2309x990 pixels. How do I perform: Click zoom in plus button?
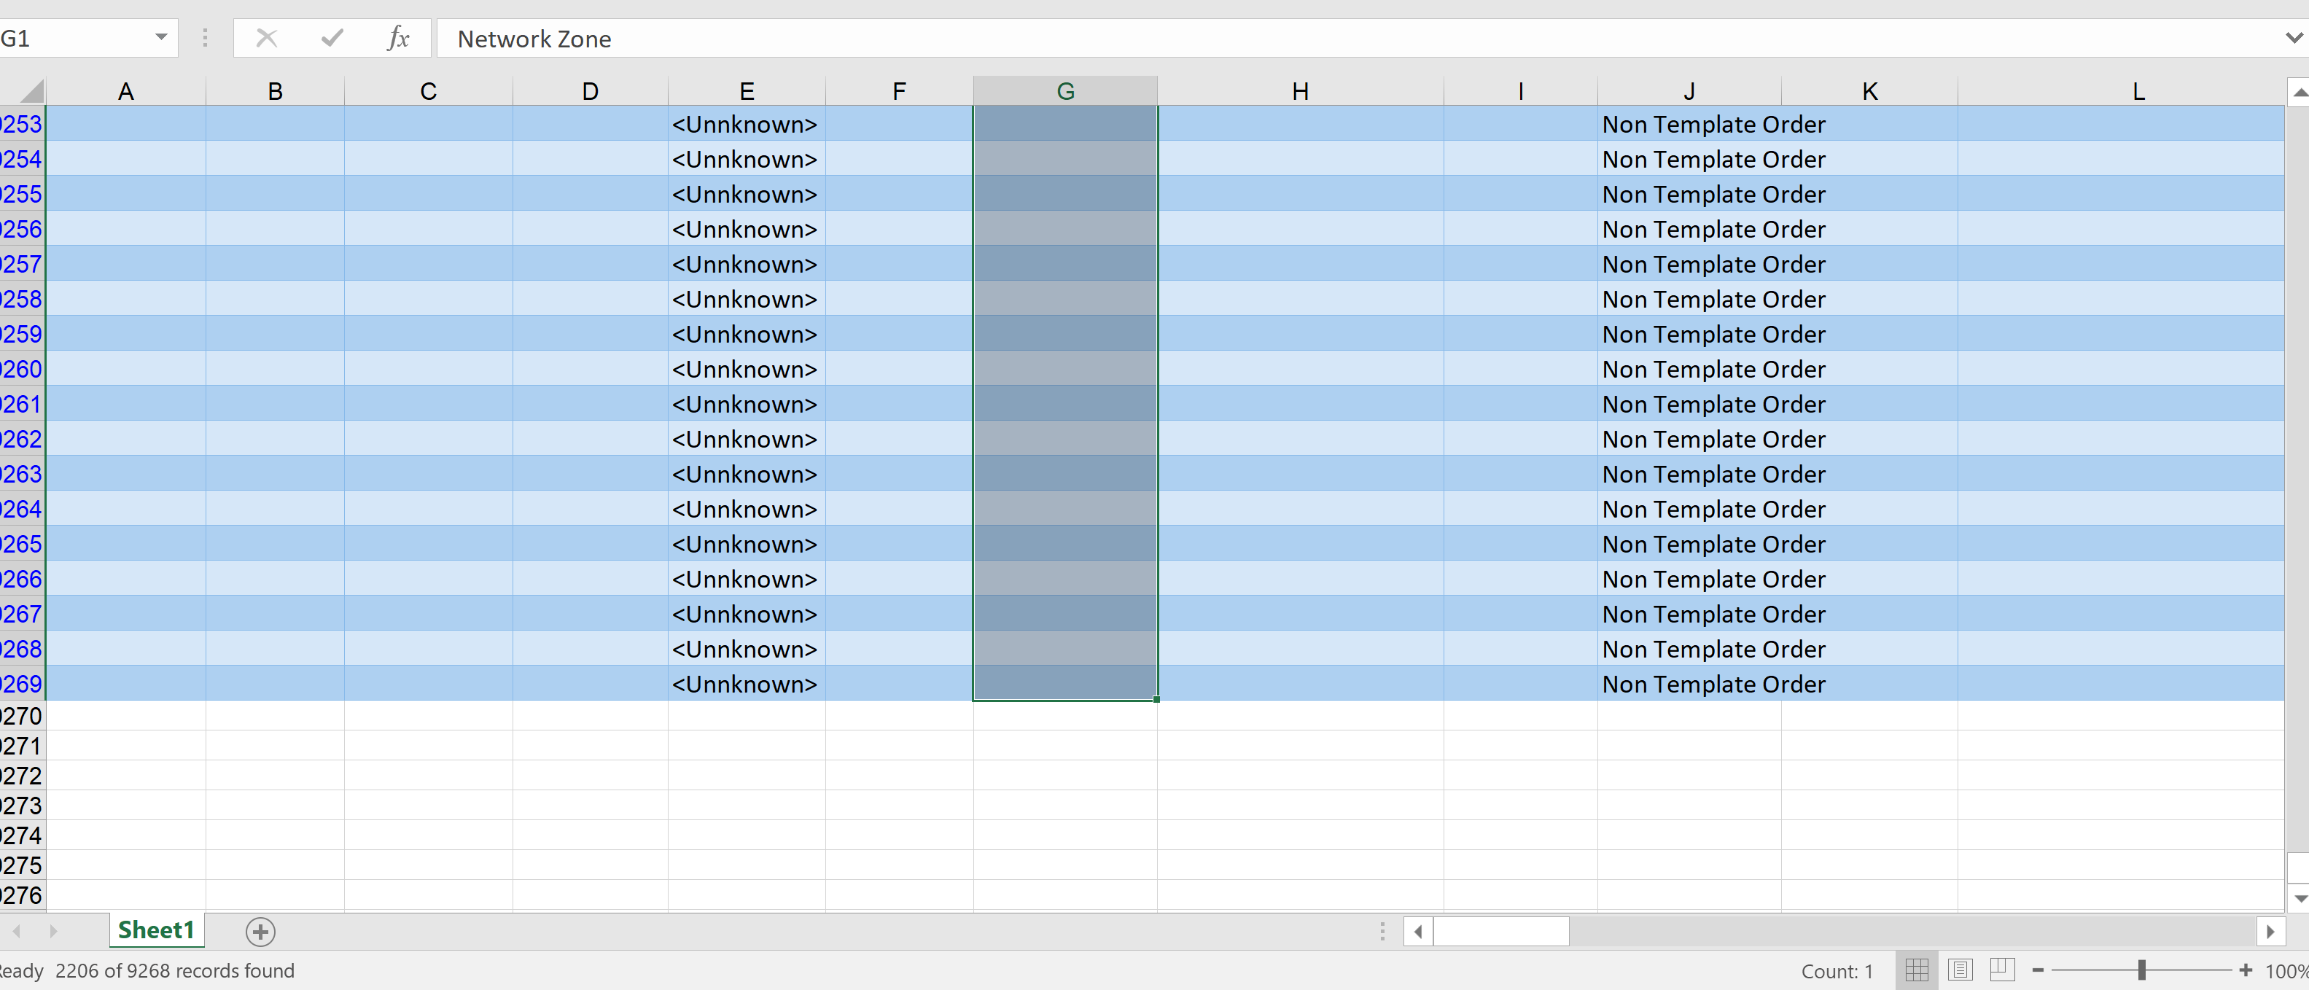tap(2246, 970)
